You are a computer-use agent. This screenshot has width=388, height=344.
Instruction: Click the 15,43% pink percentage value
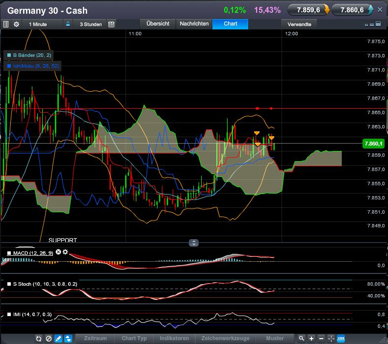coord(267,10)
